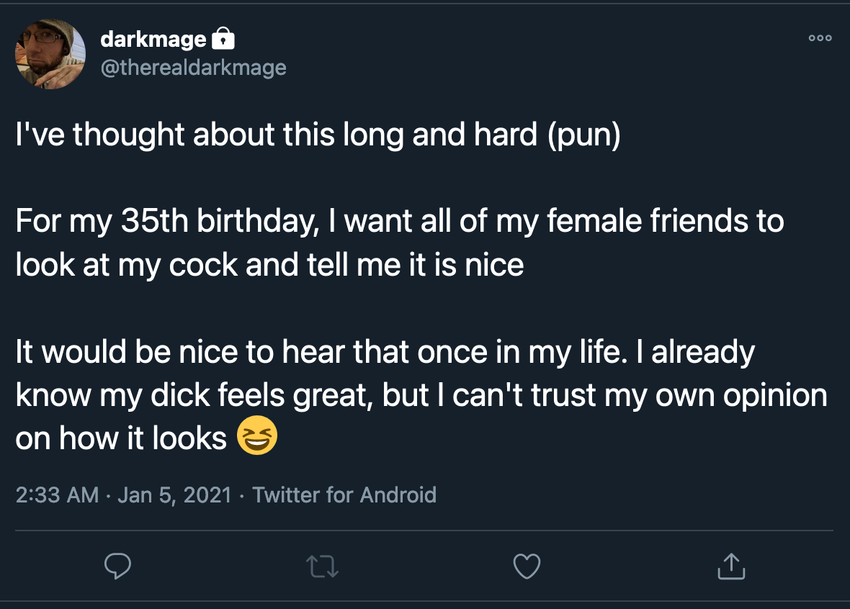Click the Jan 5, 2021 date
Viewport: 850px width, 609px height.
(x=174, y=495)
